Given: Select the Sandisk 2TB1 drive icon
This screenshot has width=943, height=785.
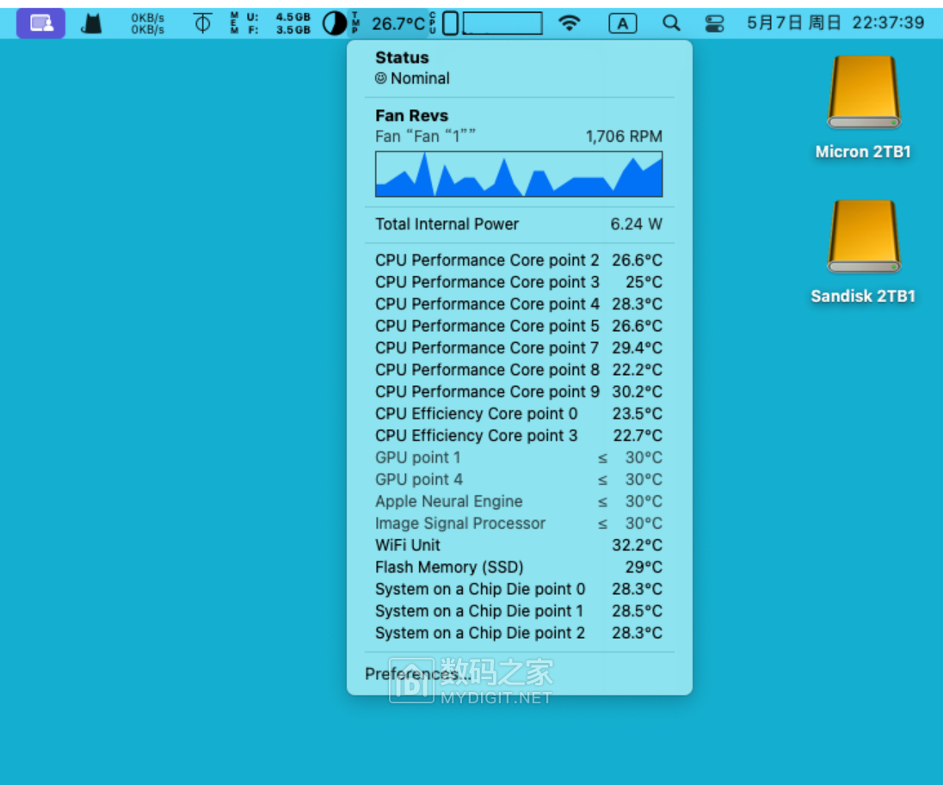Looking at the screenshot, I should (863, 237).
